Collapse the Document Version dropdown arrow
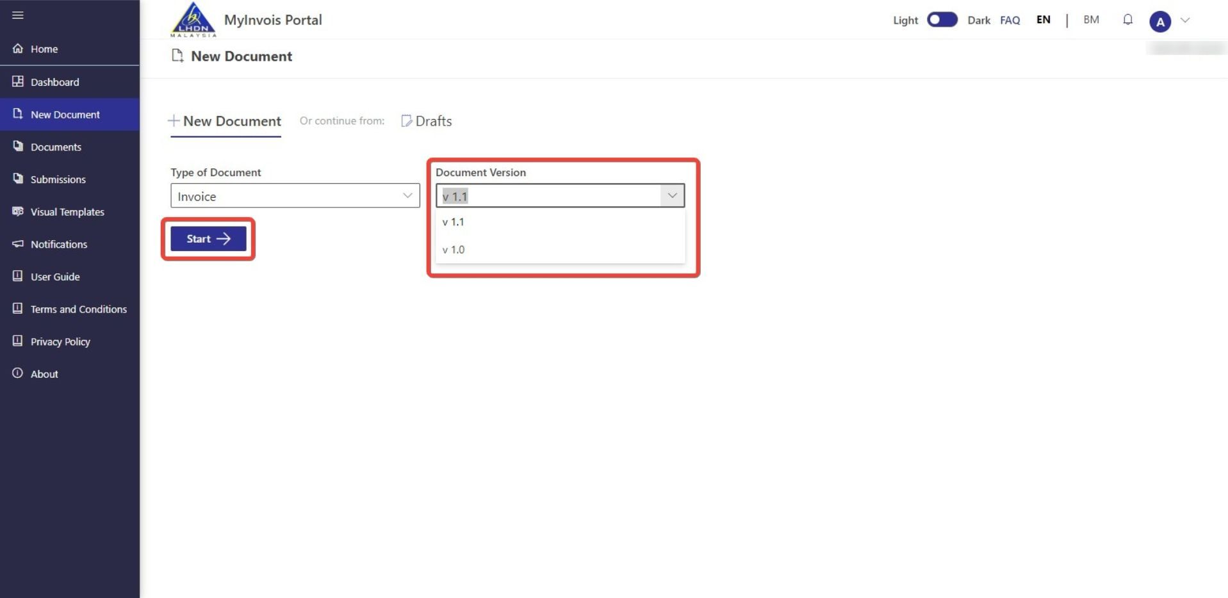 (x=672, y=195)
